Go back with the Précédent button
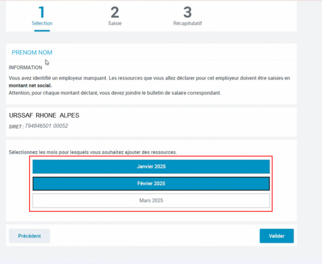The image size is (322, 264). pos(29,236)
